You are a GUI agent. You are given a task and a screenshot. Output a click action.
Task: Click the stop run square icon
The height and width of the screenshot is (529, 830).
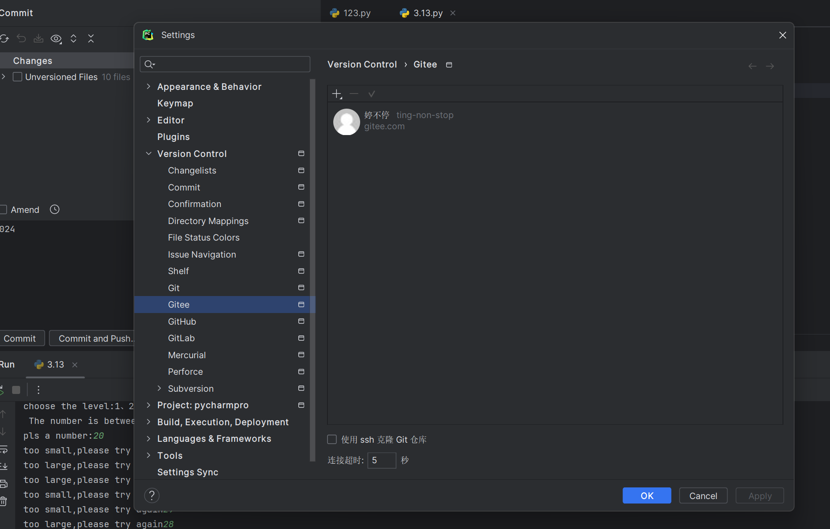click(16, 389)
